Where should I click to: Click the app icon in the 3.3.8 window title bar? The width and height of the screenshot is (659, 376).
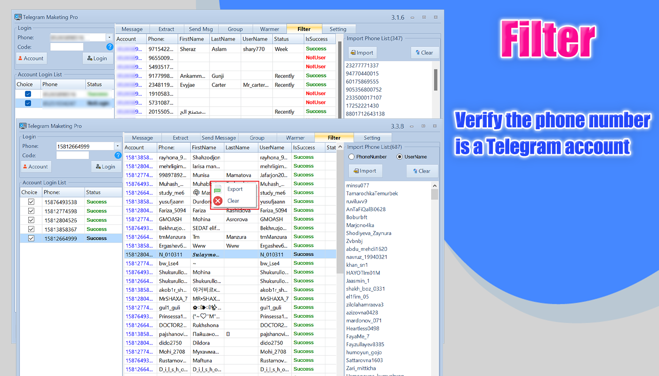coord(23,126)
